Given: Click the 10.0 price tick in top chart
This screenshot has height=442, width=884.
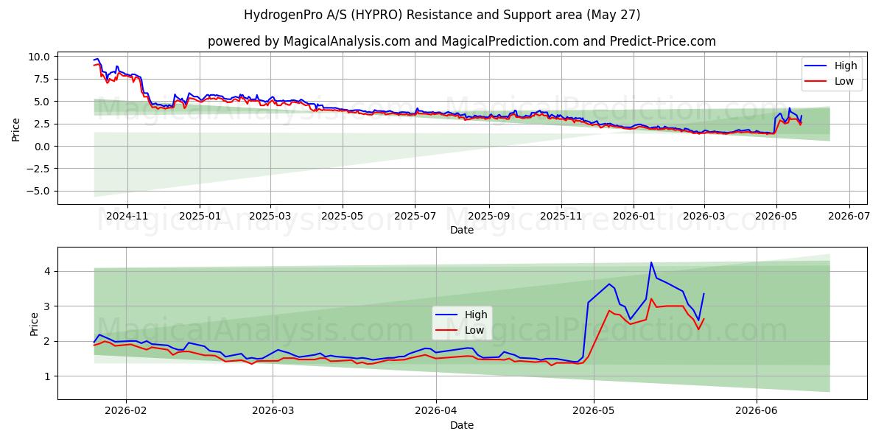Looking at the screenshot, I should click(x=40, y=57).
